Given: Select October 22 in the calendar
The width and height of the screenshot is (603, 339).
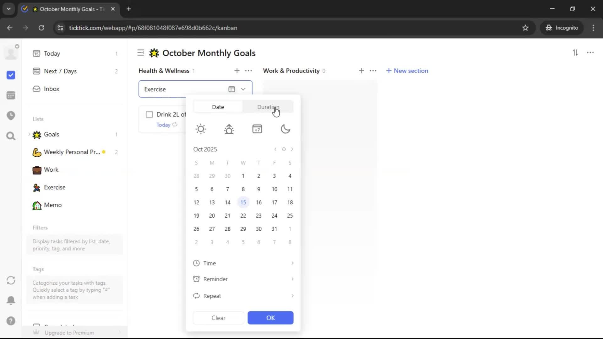Looking at the screenshot, I should pos(243,216).
